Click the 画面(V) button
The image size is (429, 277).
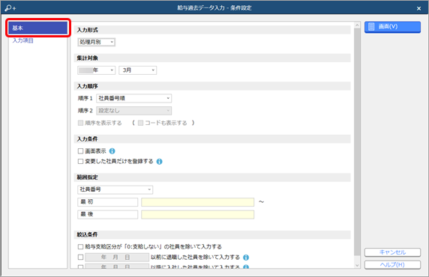[392, 27]
